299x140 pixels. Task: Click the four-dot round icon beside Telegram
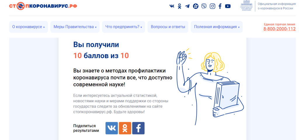pos(196,6)
